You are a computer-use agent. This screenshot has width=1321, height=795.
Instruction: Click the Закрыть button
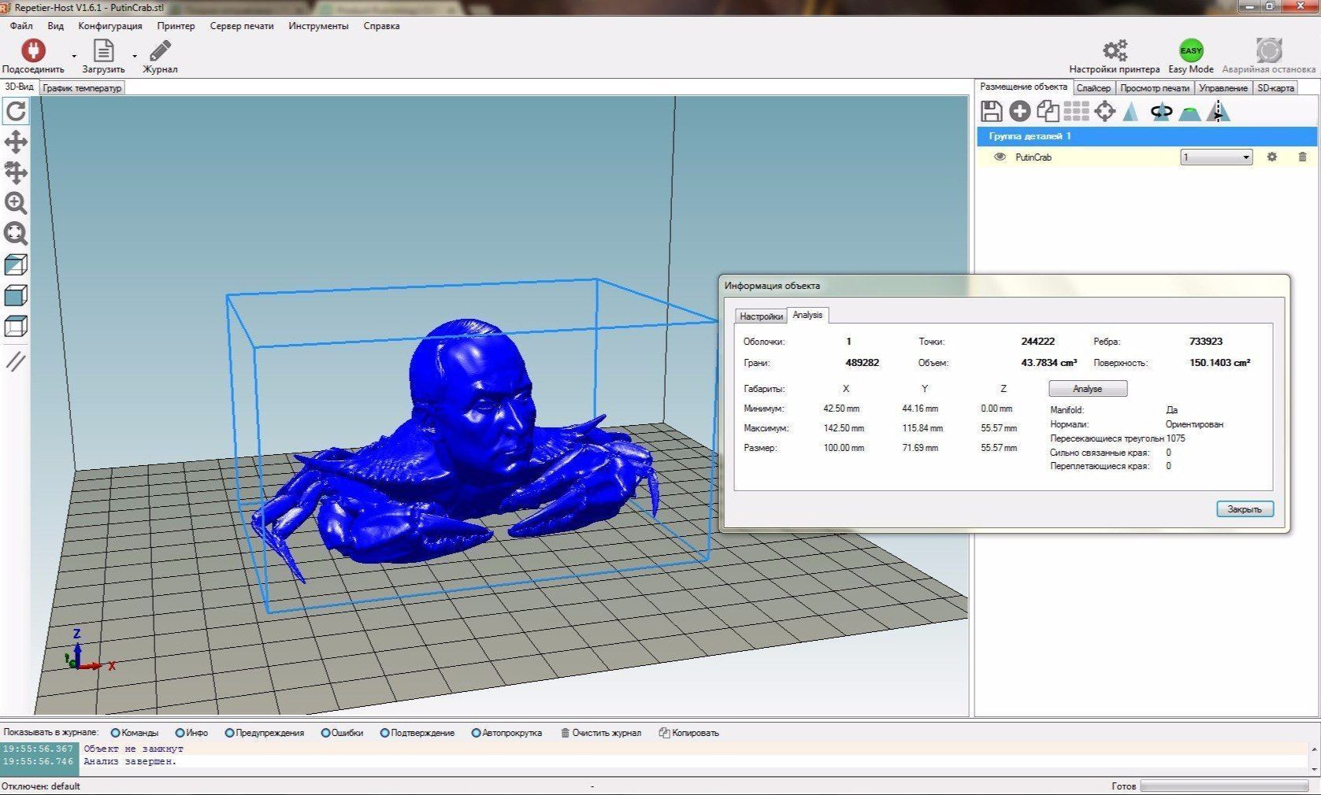pos(1245,509)
